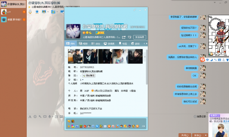Open the first photo thumbnail in profile
This screenshot has height=137, width=229.
[x=75, y=56]
